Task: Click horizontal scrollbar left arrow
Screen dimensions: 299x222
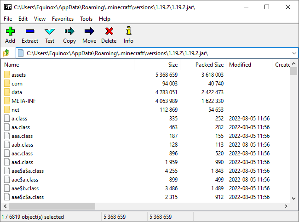Action: tap(5, 206)
